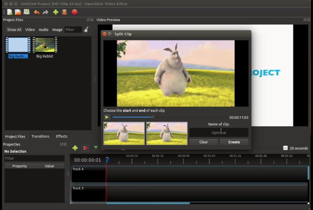
Task: Click the timeline playhead marker
Action: 107,160
